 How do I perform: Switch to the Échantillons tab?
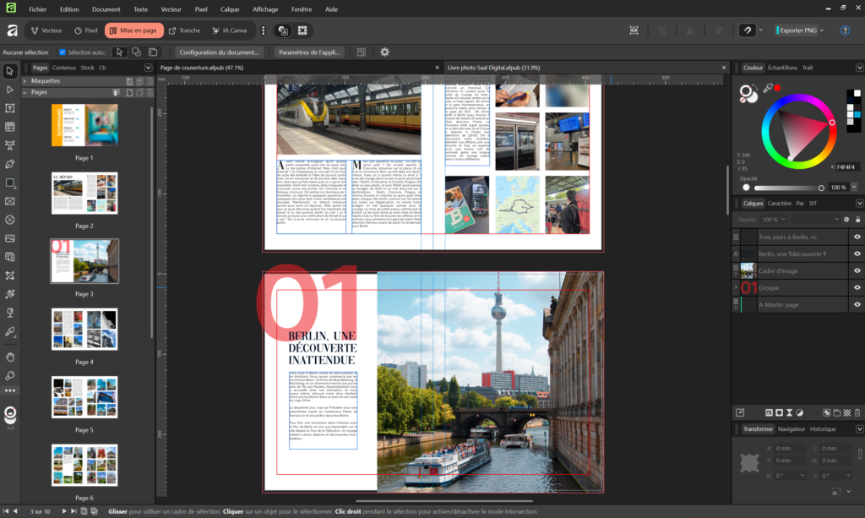click(782, 68)
